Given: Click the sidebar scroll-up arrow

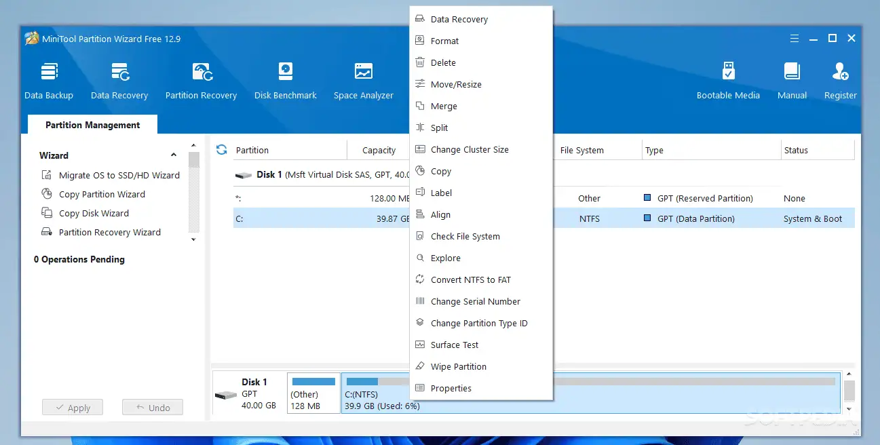Looking at the screenshot, I should coord(193,145).
